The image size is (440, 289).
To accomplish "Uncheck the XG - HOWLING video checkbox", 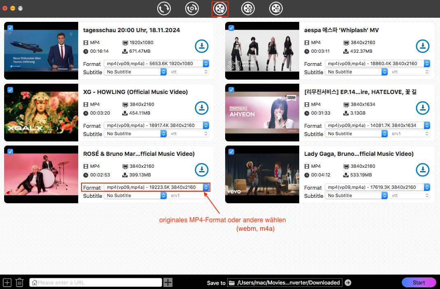I will pyautogui.click(x=10, y=90).
